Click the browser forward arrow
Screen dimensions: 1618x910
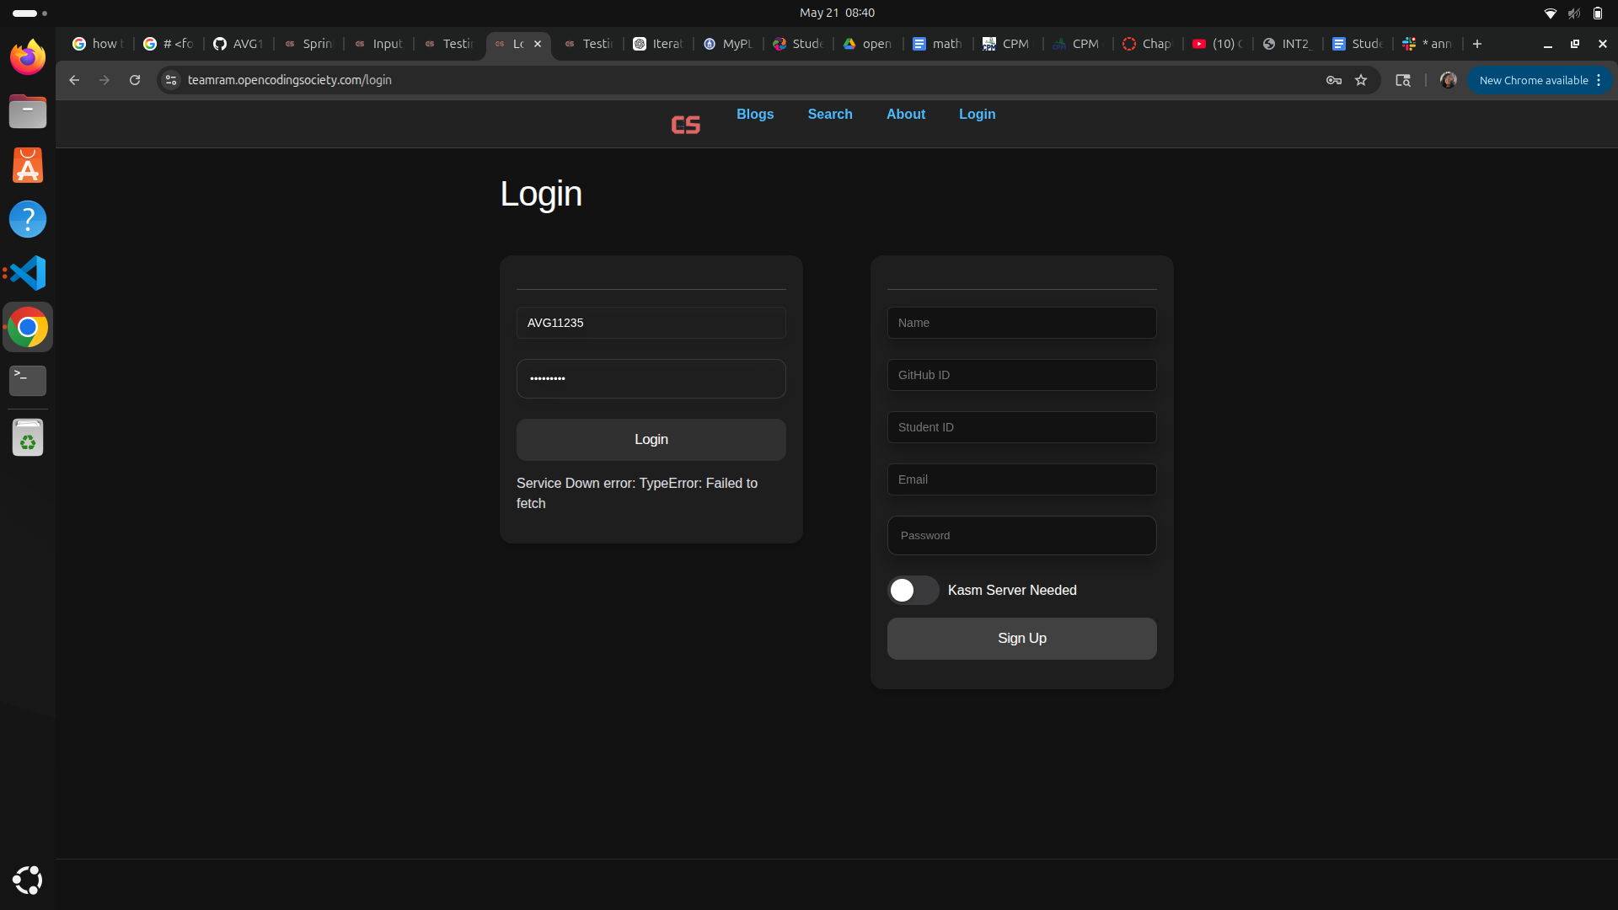click(x=104, y=80)
